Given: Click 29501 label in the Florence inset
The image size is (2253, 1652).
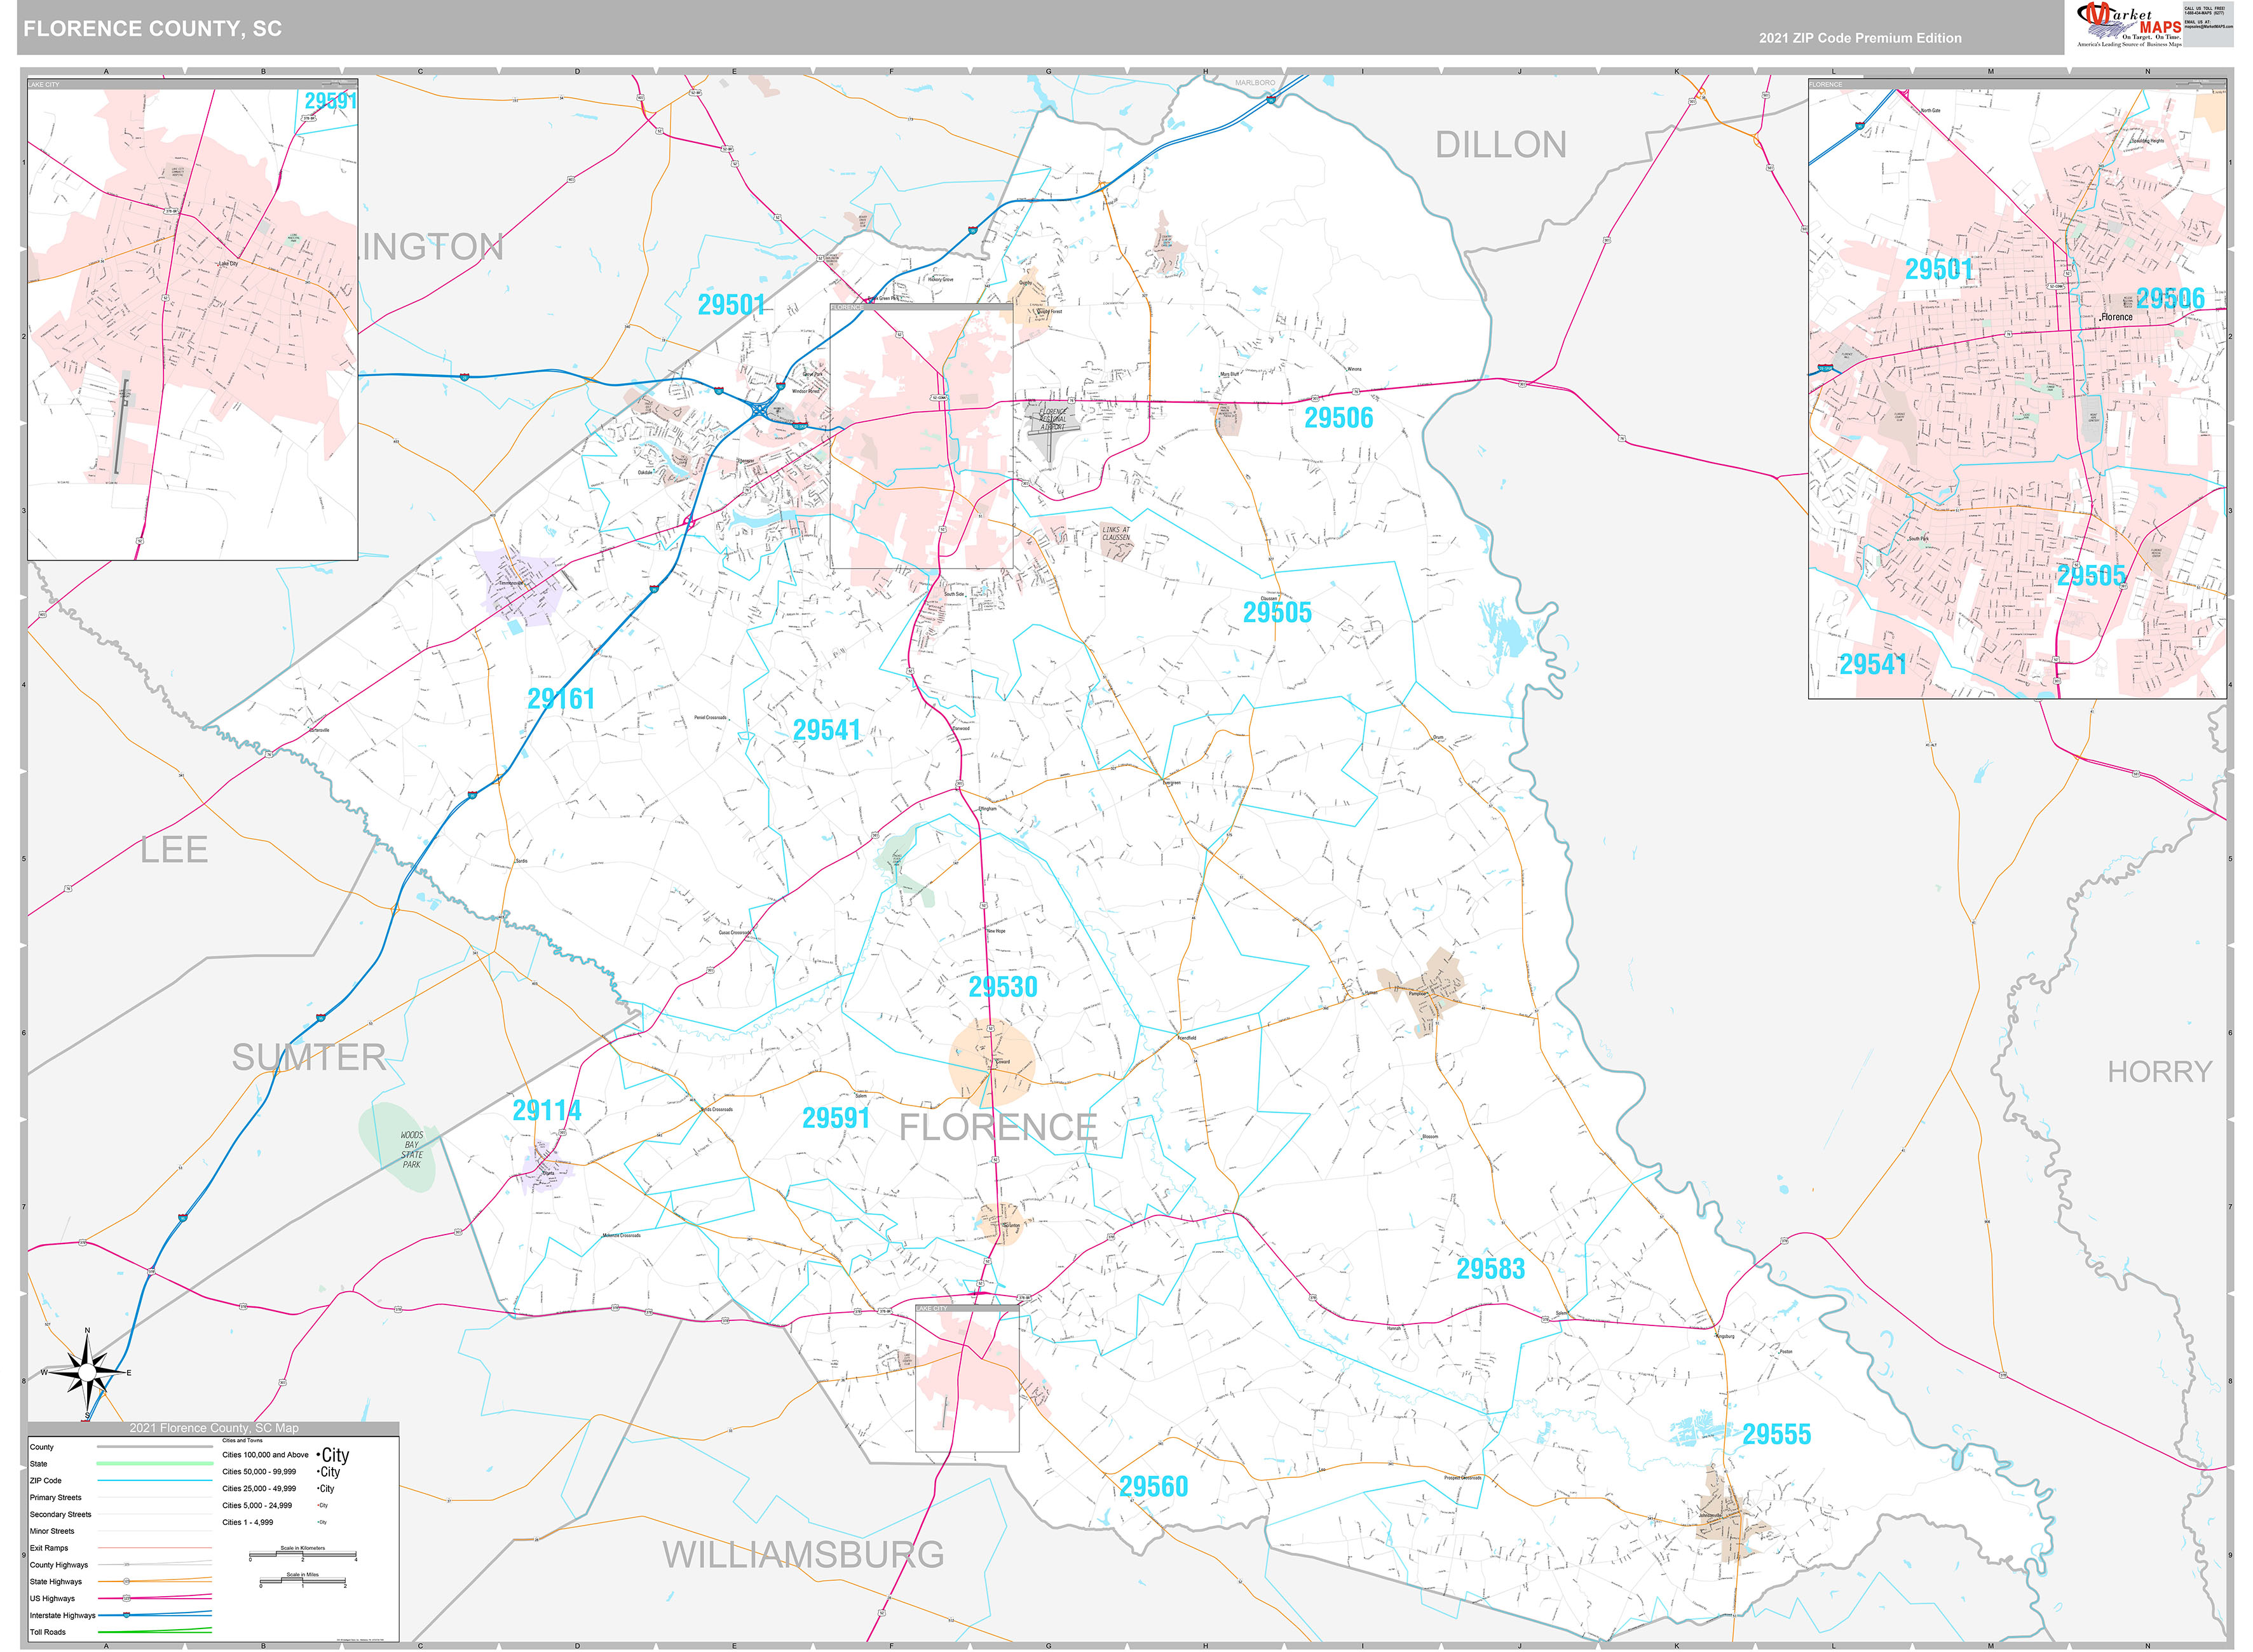Looking at the screenshot, I should (1939, 270).
